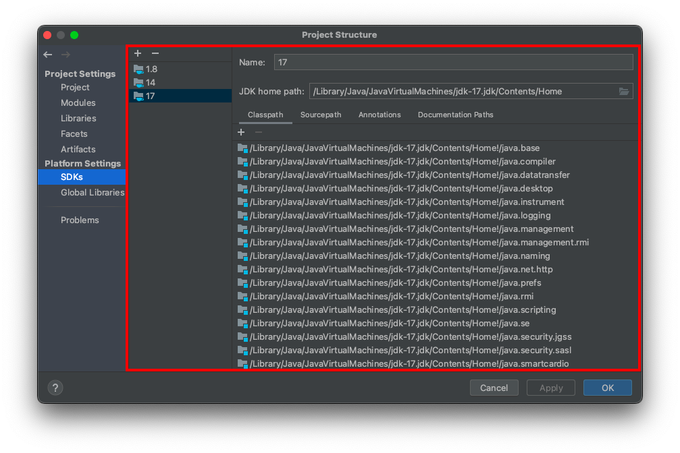View the Documentation Paths tab
Viewport: 680px width, 453px height.
456,115
